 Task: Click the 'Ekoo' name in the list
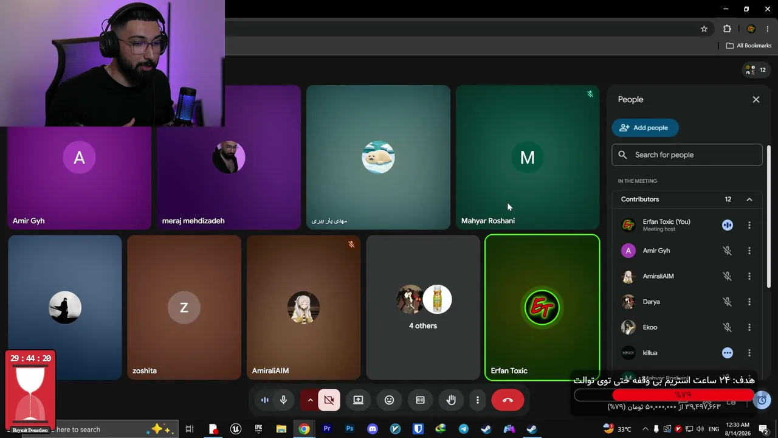tap(650, 327)
